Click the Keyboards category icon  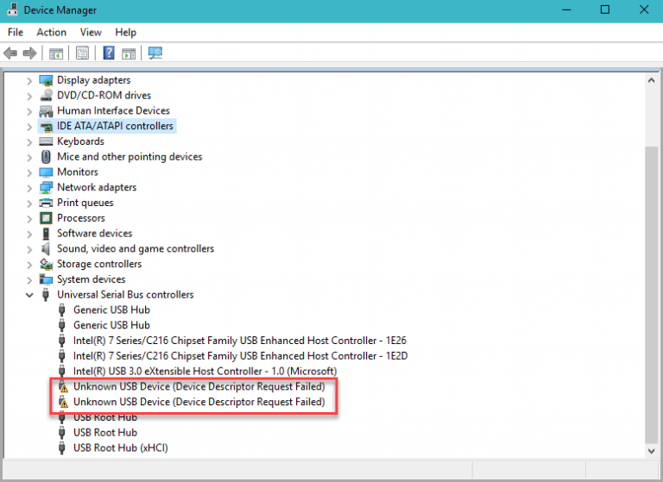click(x=46, y=141)
